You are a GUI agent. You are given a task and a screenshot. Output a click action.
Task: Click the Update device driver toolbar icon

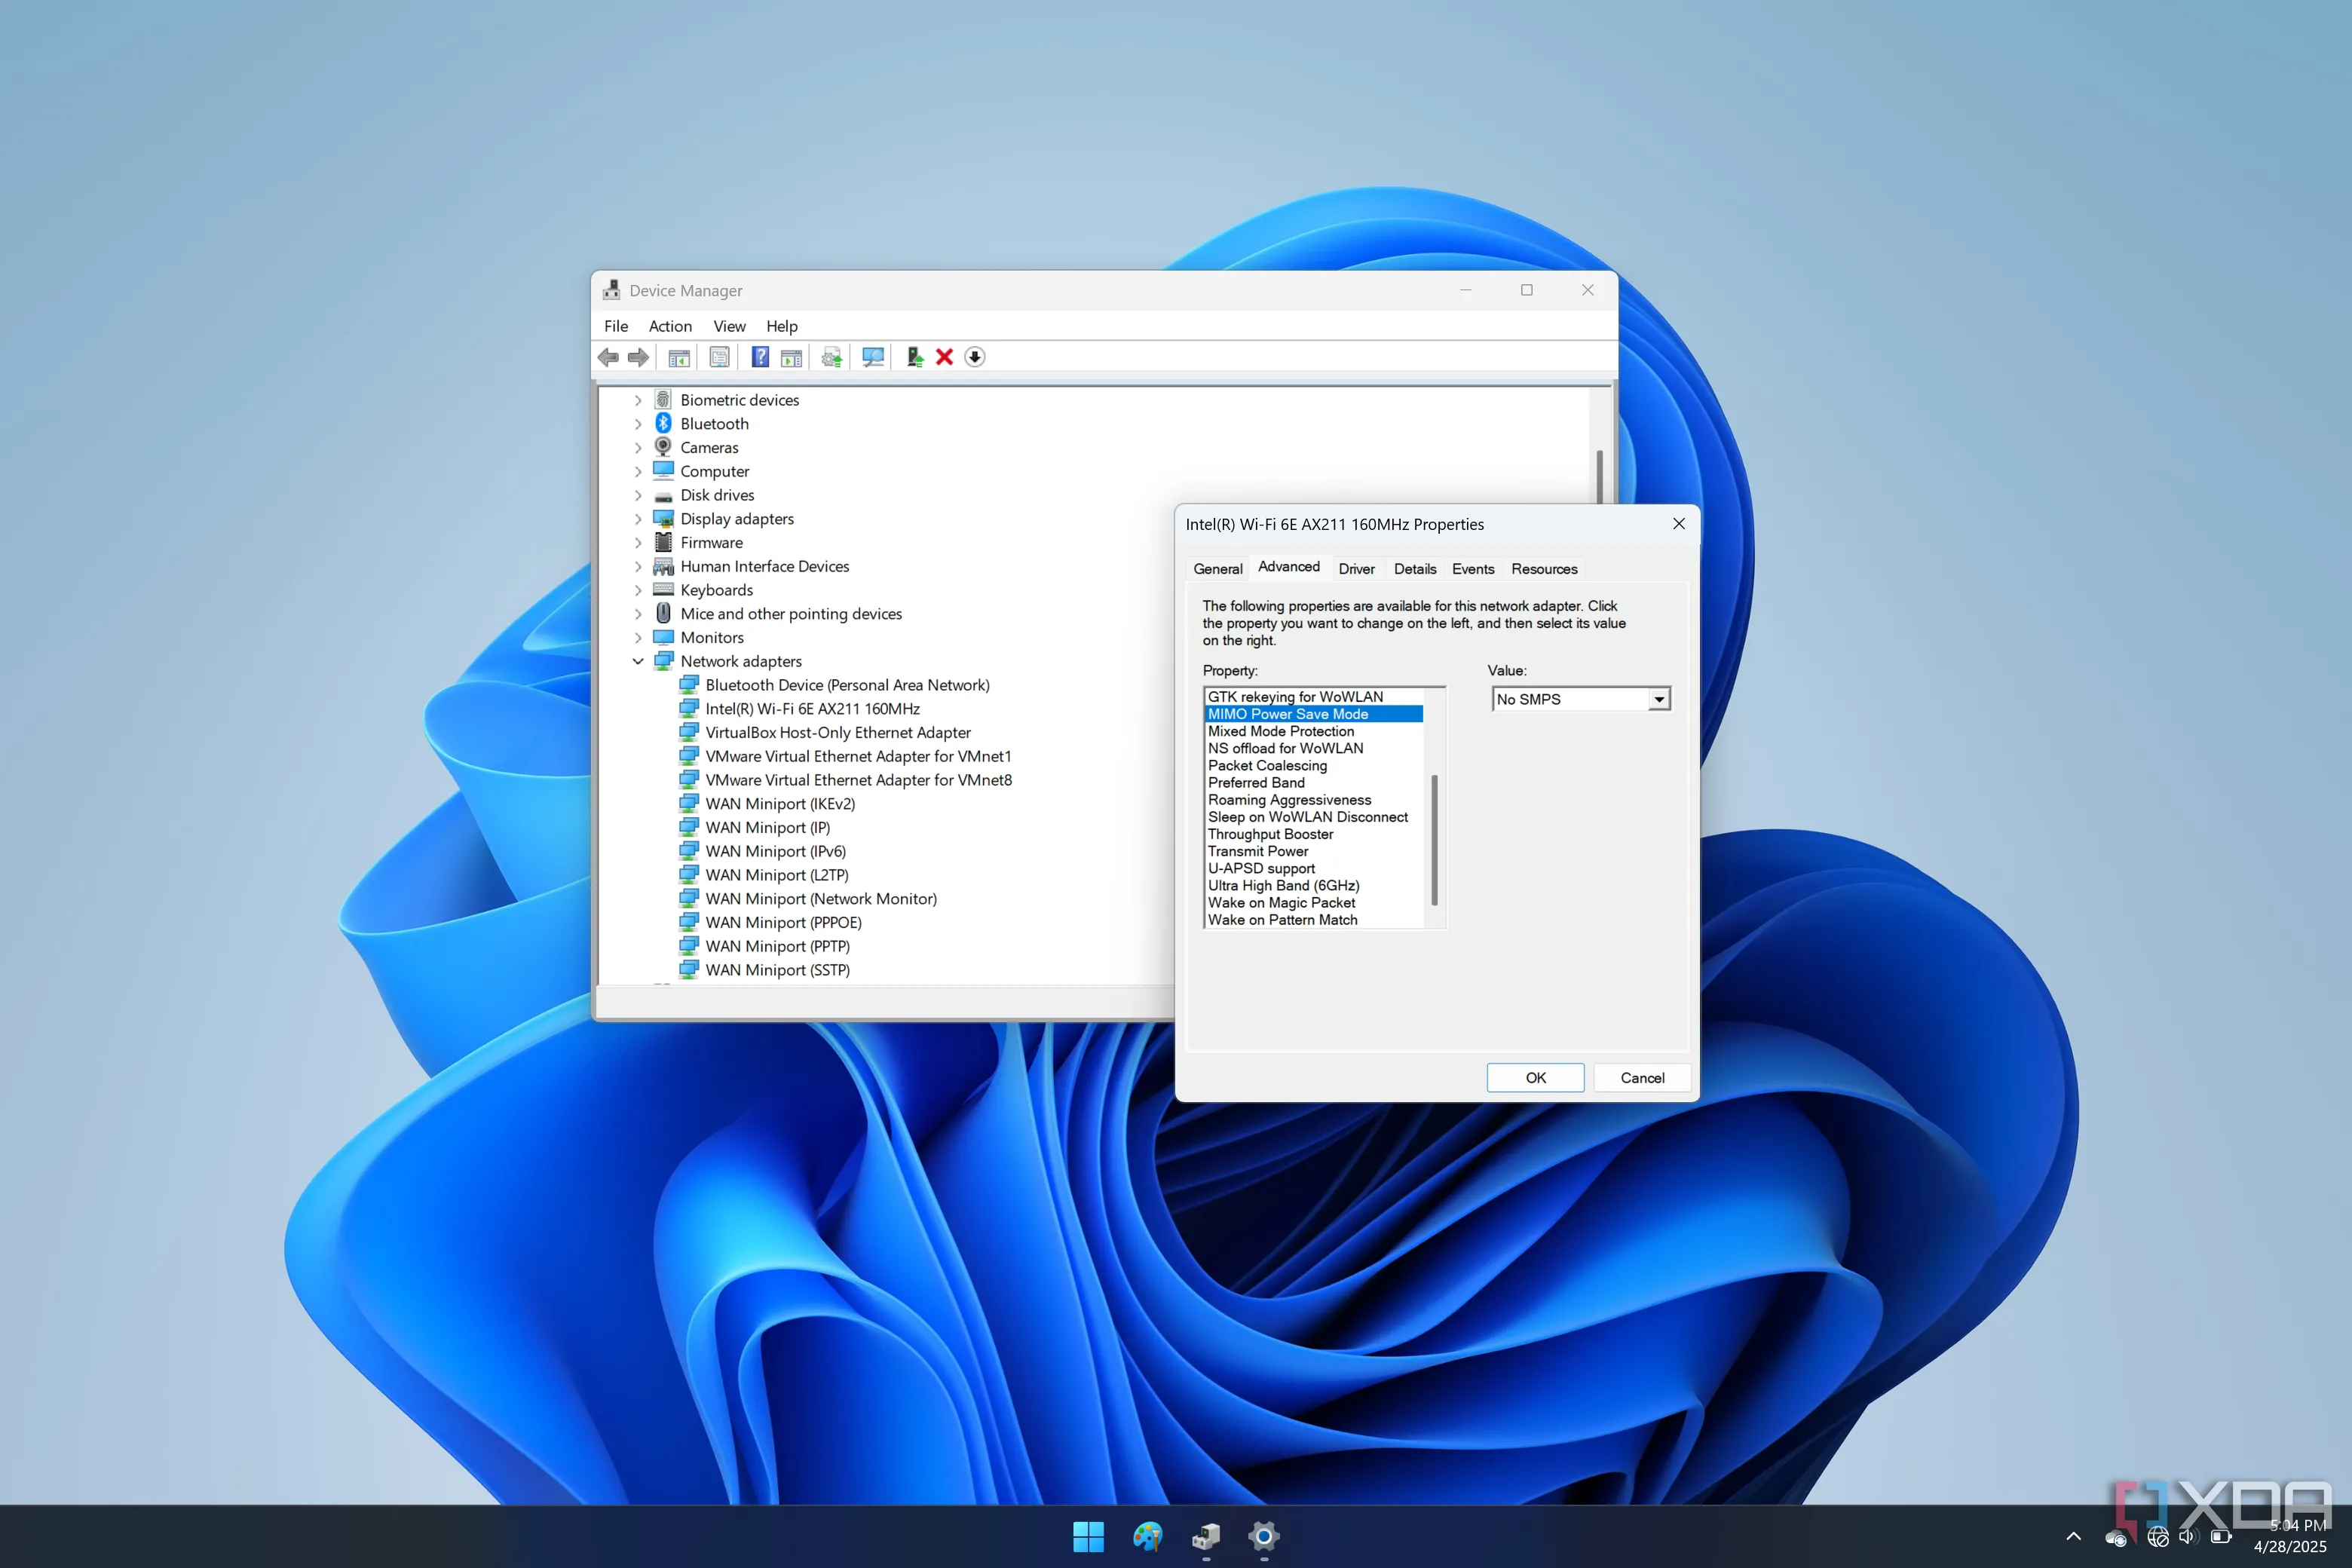(914, 357)
